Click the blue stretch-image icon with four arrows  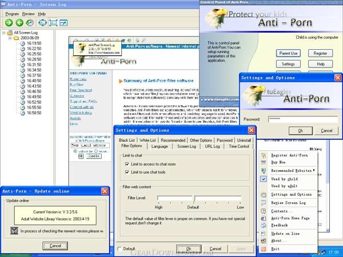pyautogui.click(x=43, y=23)
